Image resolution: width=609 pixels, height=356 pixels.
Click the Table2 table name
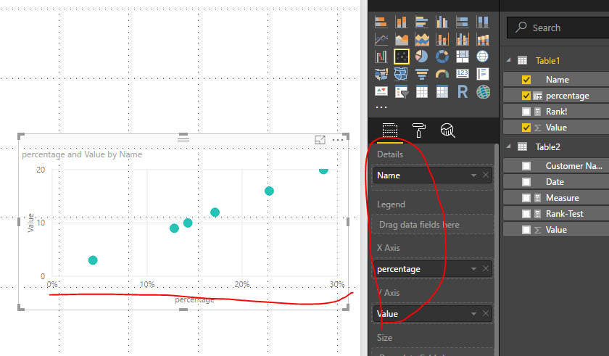click(x=547, y=146)
